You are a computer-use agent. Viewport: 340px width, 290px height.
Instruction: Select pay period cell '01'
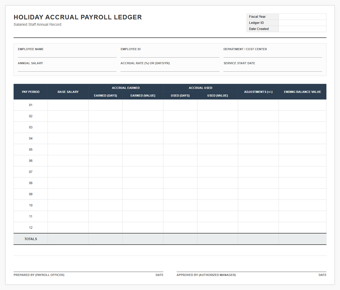tap(31, 105)
